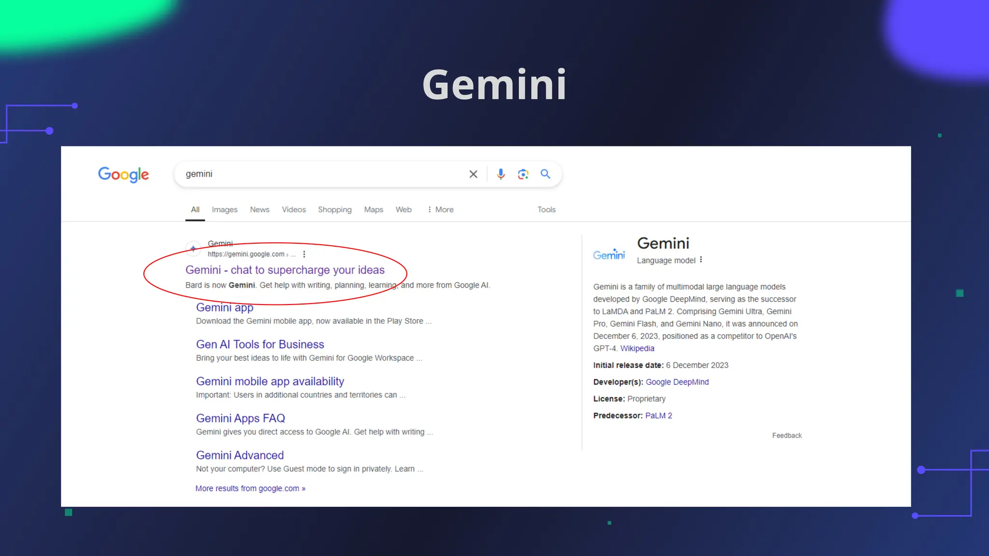Start voice search with the microphone icon
Image resolution: width=989 pixels, height=556 pixels.
pos(501,174)
